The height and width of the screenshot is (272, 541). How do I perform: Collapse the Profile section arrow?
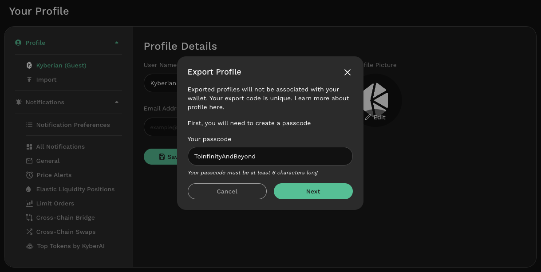[x=117, y=43]
